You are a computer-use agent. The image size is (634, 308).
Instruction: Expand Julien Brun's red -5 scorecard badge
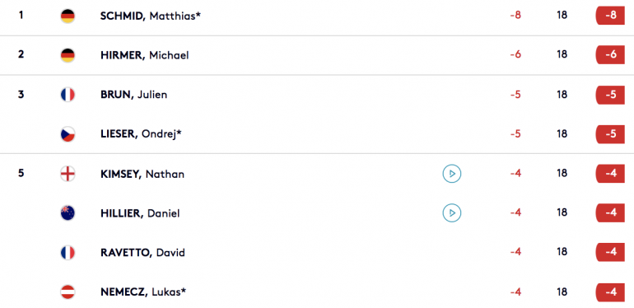pyautogui.click(x=611, y=95)
